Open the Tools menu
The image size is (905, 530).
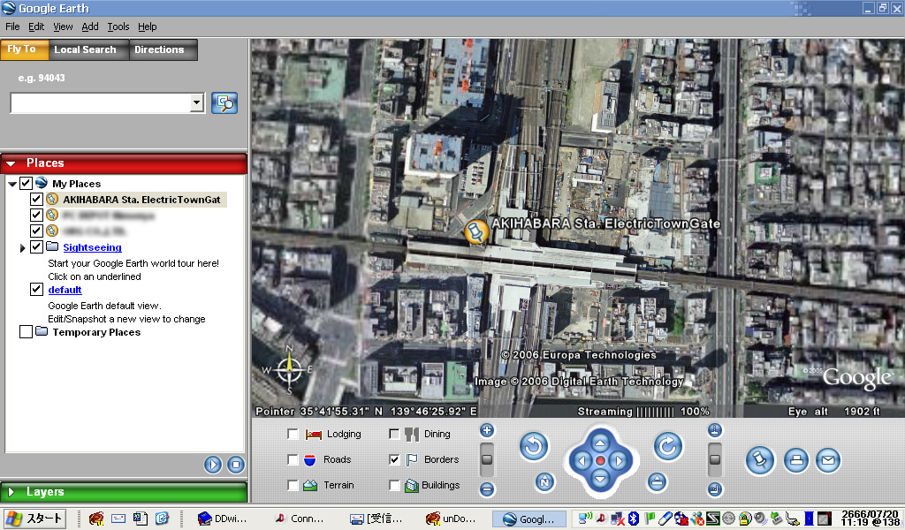pyautogui.click(x=118, y=26)
